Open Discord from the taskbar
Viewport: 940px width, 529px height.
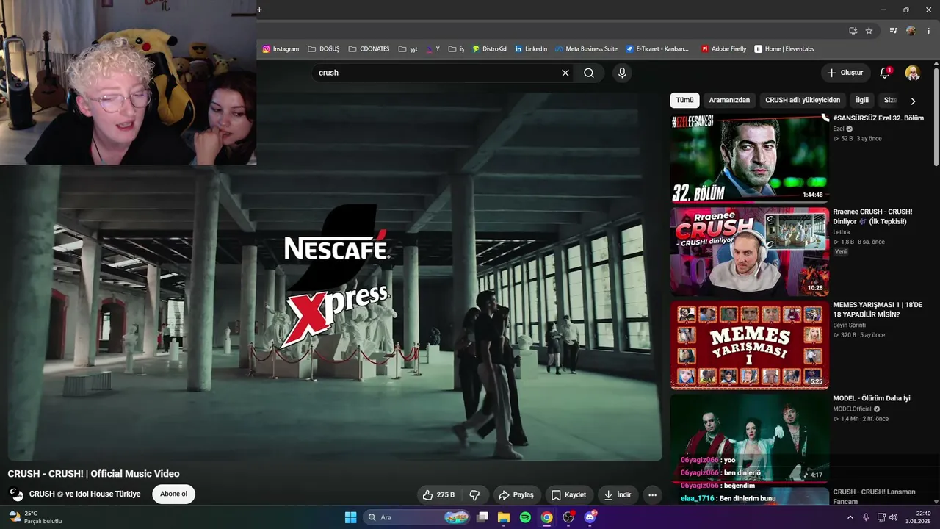[590, 517]
